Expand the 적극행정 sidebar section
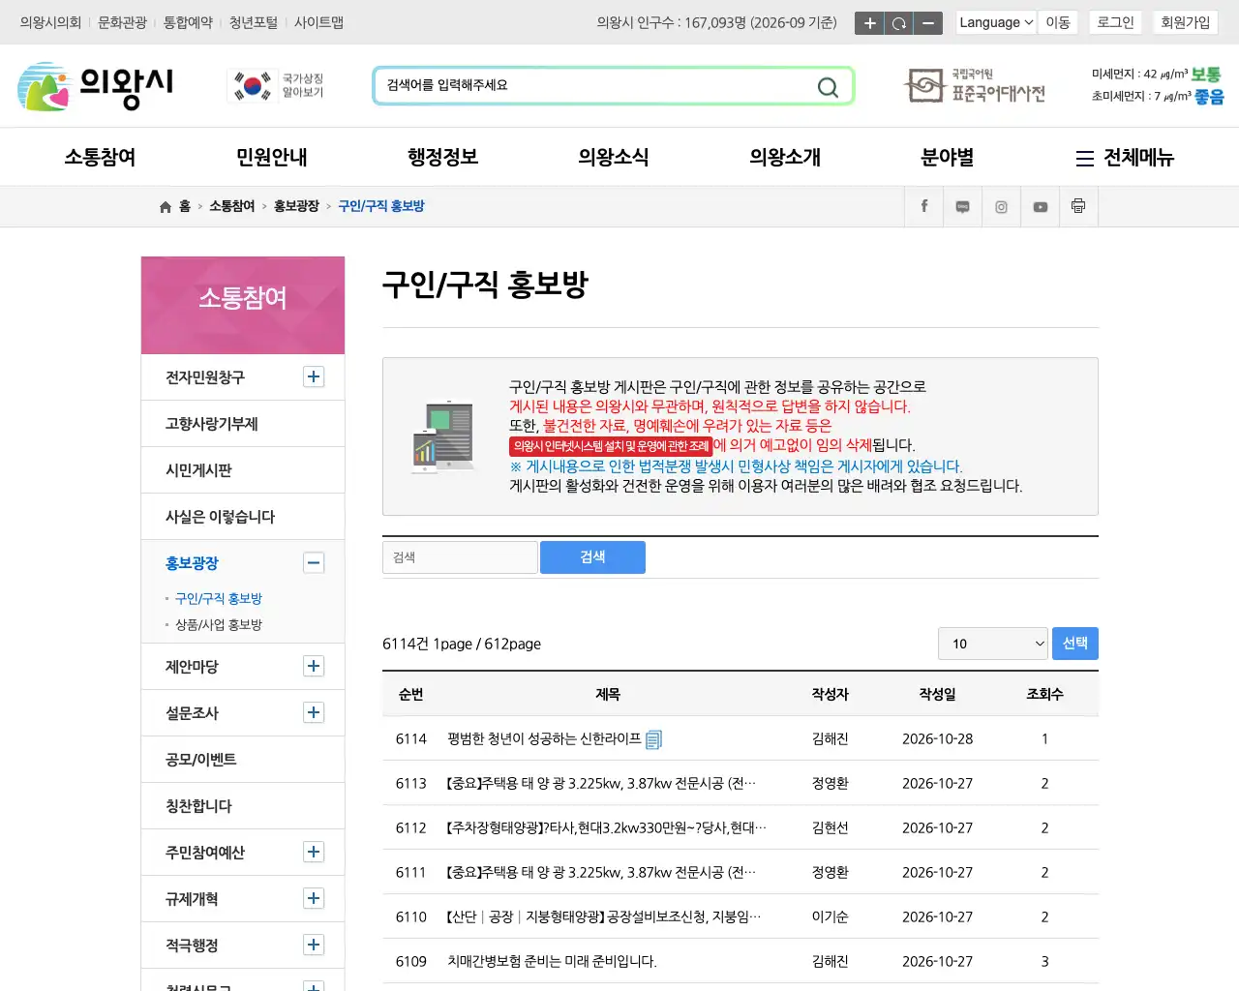1239x991 pixels. click(314, 946)
